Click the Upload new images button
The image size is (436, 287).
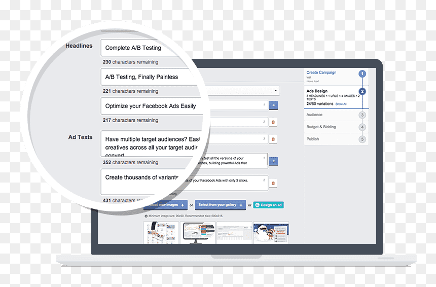click(165, 205)
